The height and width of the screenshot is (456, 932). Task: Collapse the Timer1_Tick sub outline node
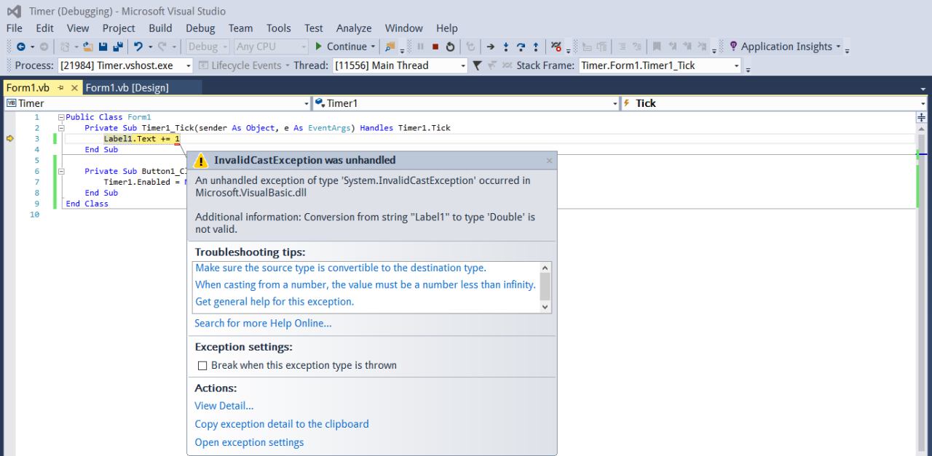(60, 128)
